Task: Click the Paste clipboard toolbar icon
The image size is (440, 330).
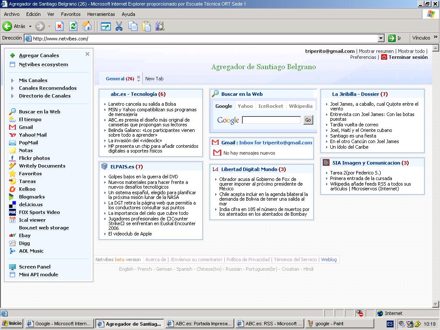Action: tap(146, 26)
